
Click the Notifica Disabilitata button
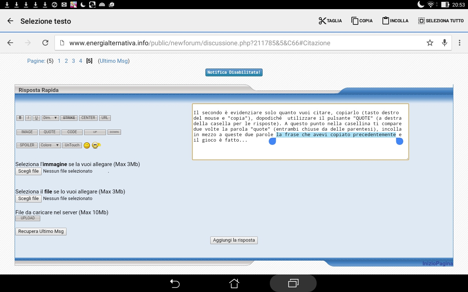coord(234,72)
